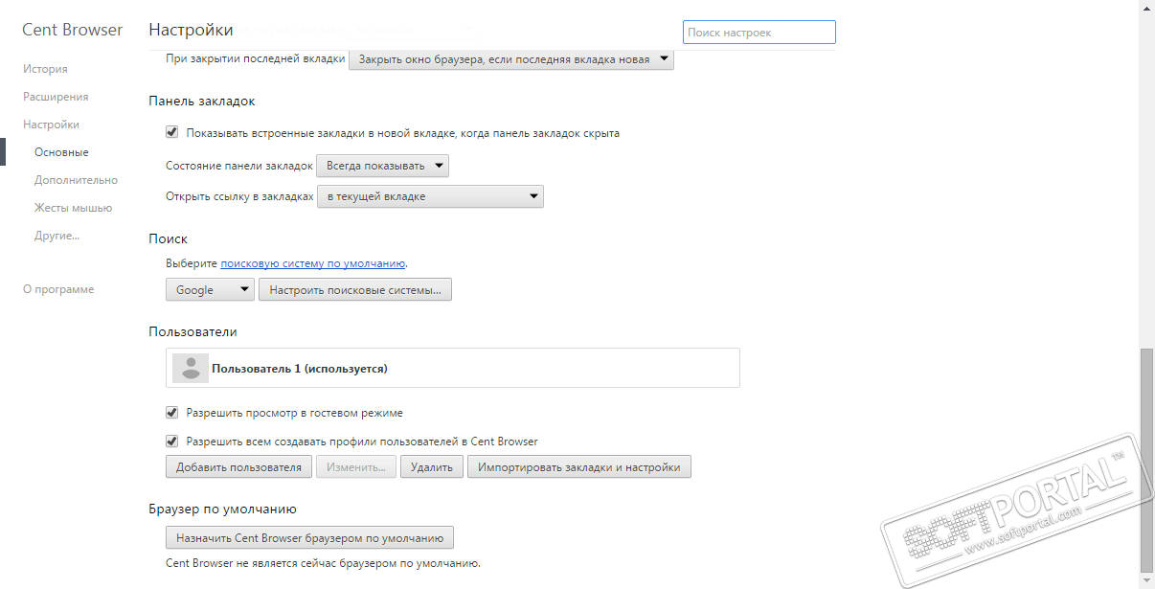1155x589 pixels.
Task: Click Добавить пользователя button
Action: pos(239,467)
